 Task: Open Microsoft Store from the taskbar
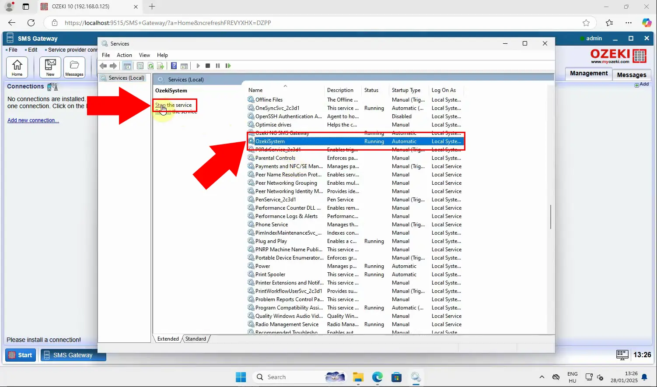(397, 377)
